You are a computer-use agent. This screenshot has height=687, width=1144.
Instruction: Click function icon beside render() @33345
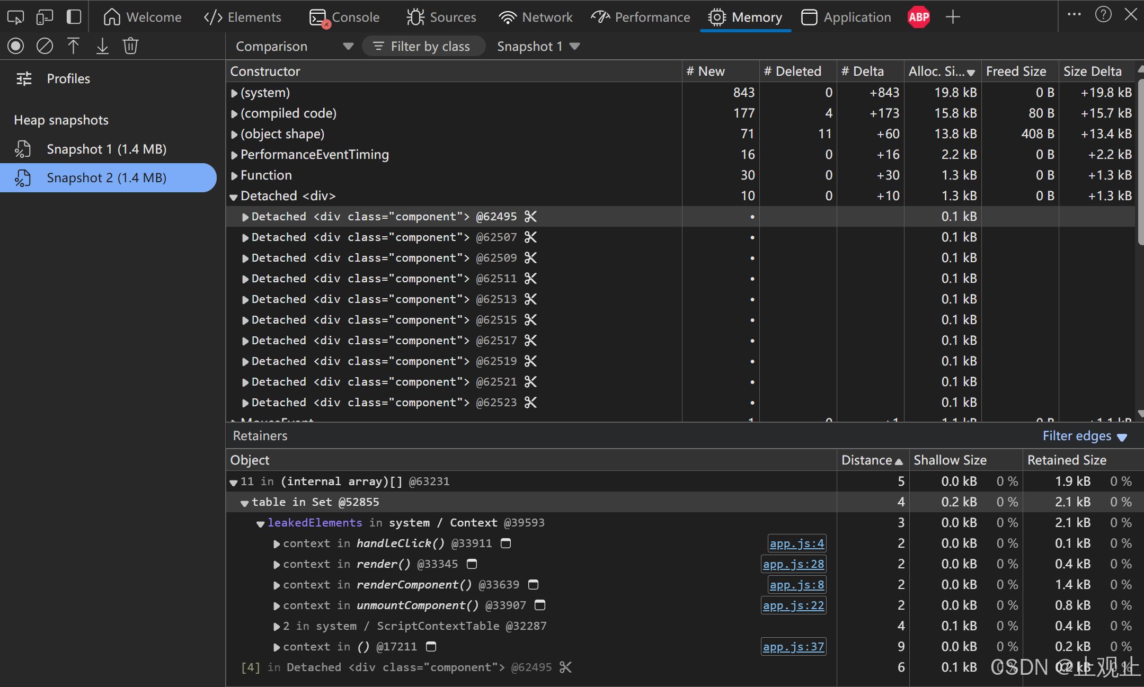pyautogui.click(x=472, y=564)
